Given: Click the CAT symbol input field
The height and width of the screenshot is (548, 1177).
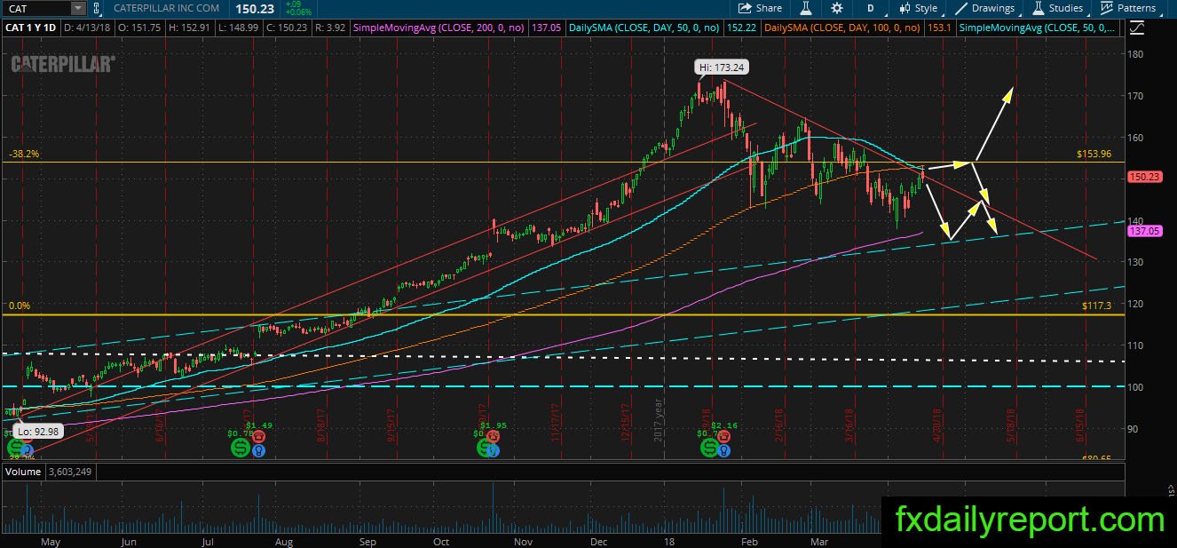Looking at the screenshot, I should [36, 8].
